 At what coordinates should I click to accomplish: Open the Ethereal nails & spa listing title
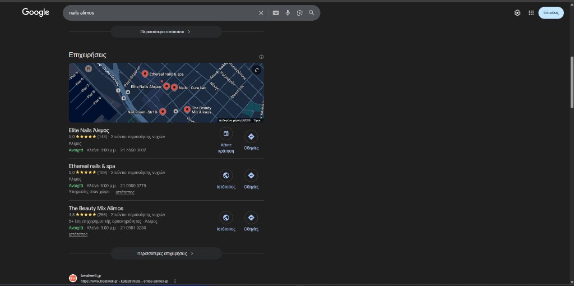coord(92,166)
